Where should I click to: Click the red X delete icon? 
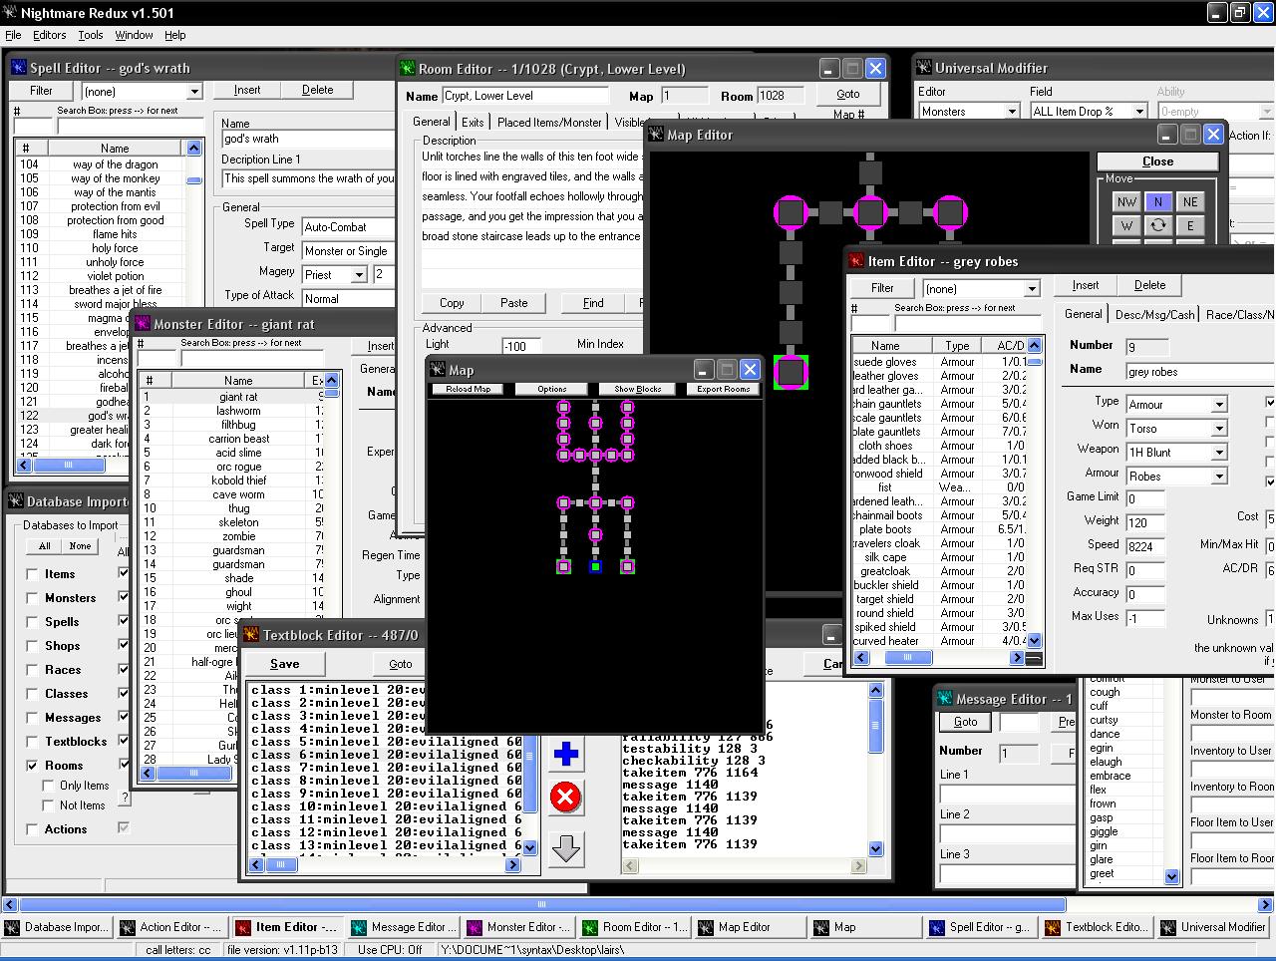(x=565, y=798)
